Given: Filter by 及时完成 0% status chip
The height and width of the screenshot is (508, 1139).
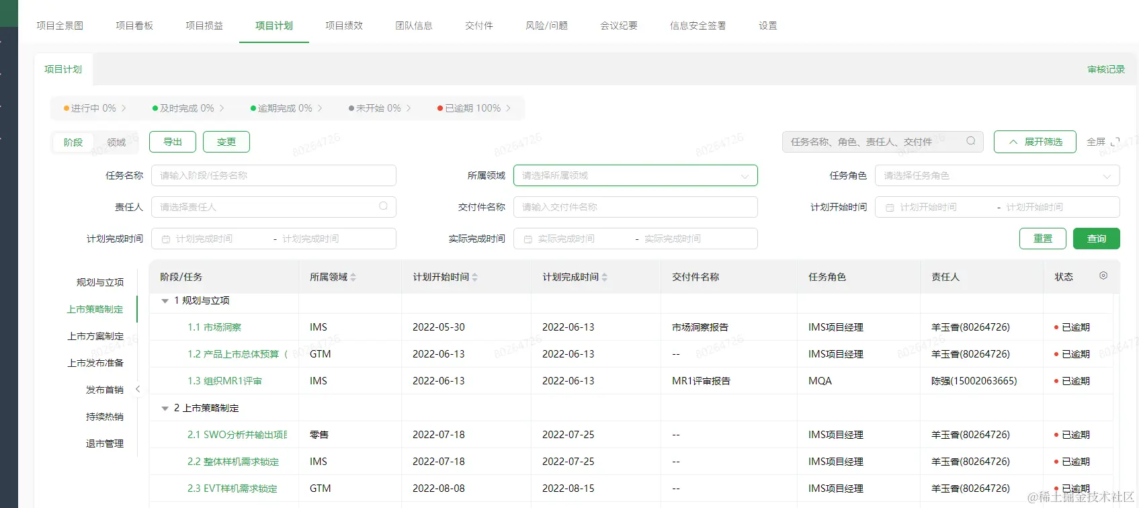Looking at the screenshot, I should pyautogui.click(x=188, y=108).
